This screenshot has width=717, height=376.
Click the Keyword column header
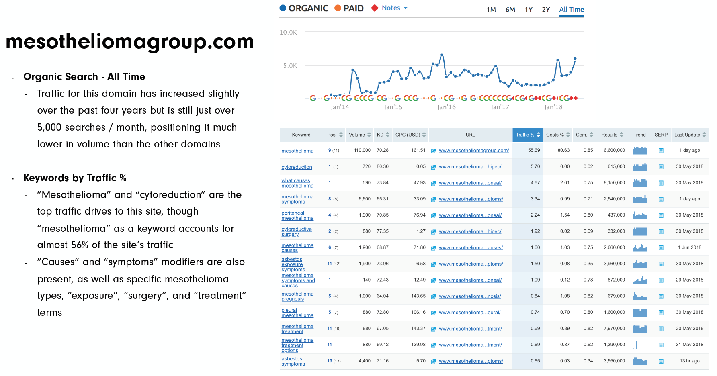[301, 135]
